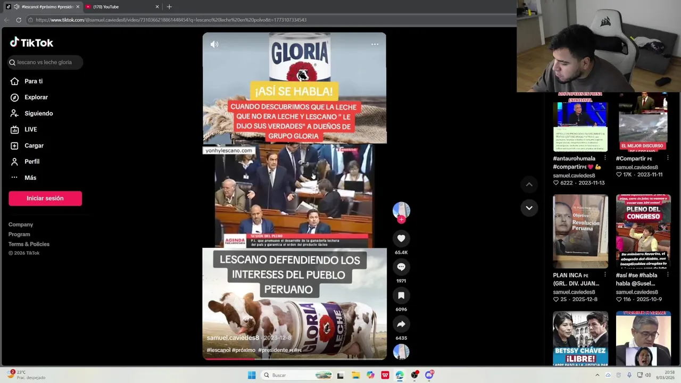The width and height of the screenshot is (681, 383).
Task: Bookmark the video to favorites
Action: pyautogui.click(x=401, y=295)
